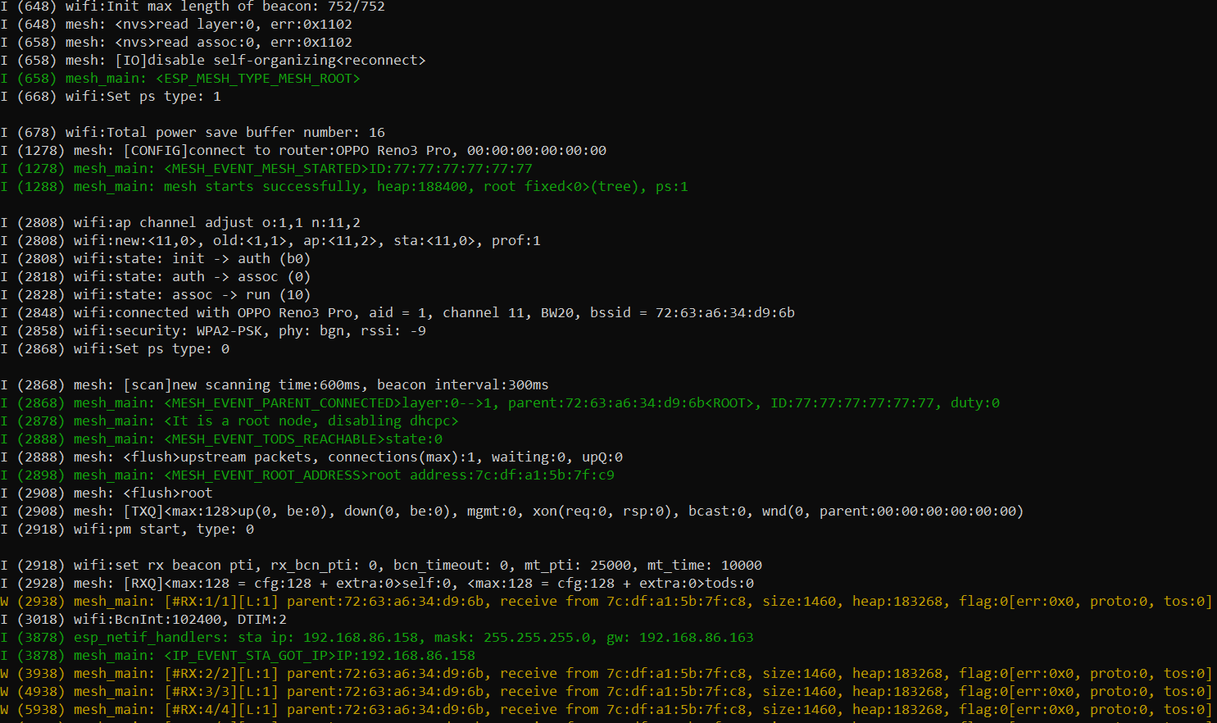This screenshot has width=1217, height=723.
Task: Select the MESH_EVENT_MESH_STARTED log line
Action: point(266,169)
